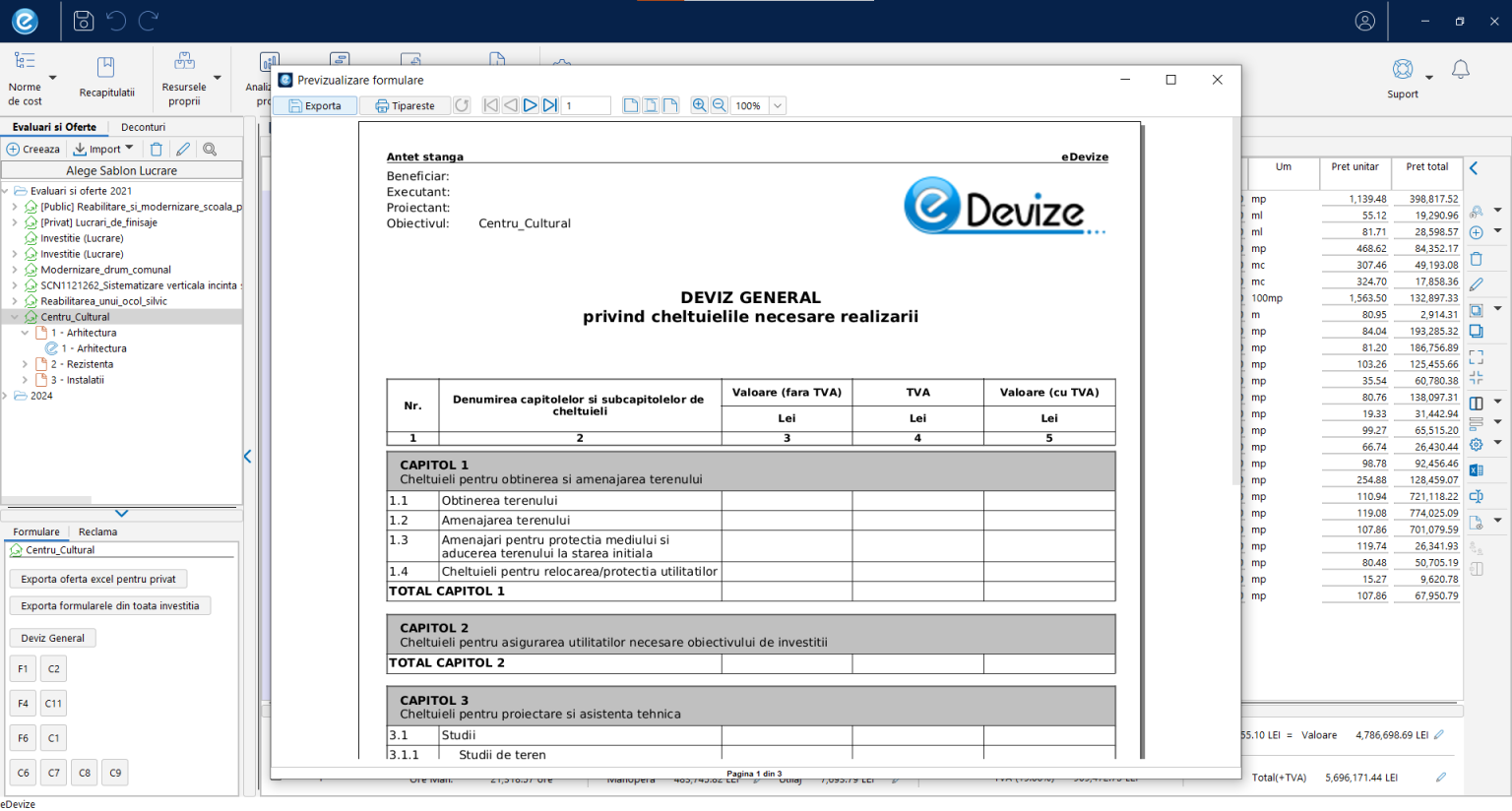This screenshot has width=1512, height=811.
Task: Open the 100% zoom level dropdown
Action: tap(777, 105)
